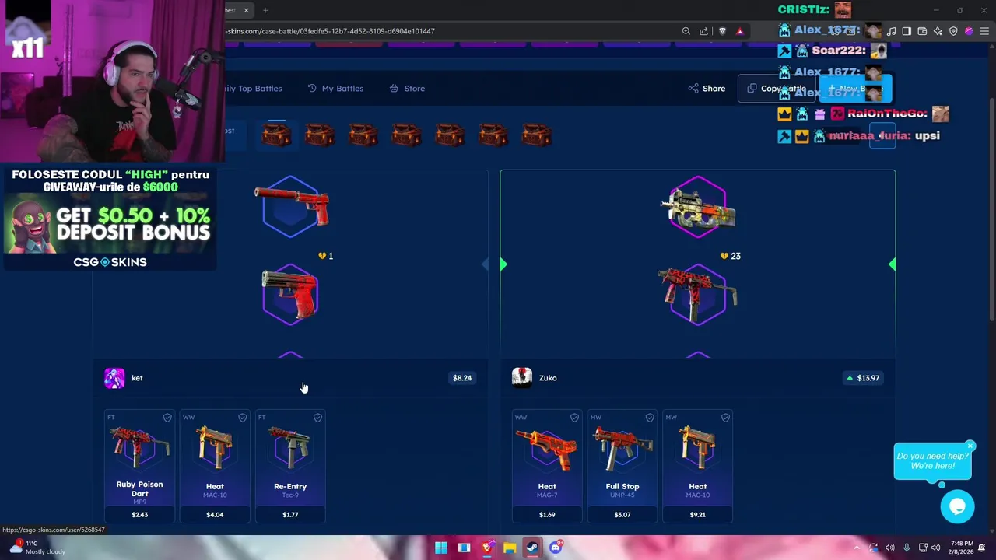This screenshot has width=996, height=560.
Task: Open Task View on the taskbar
Action: [x=464, y=548]
